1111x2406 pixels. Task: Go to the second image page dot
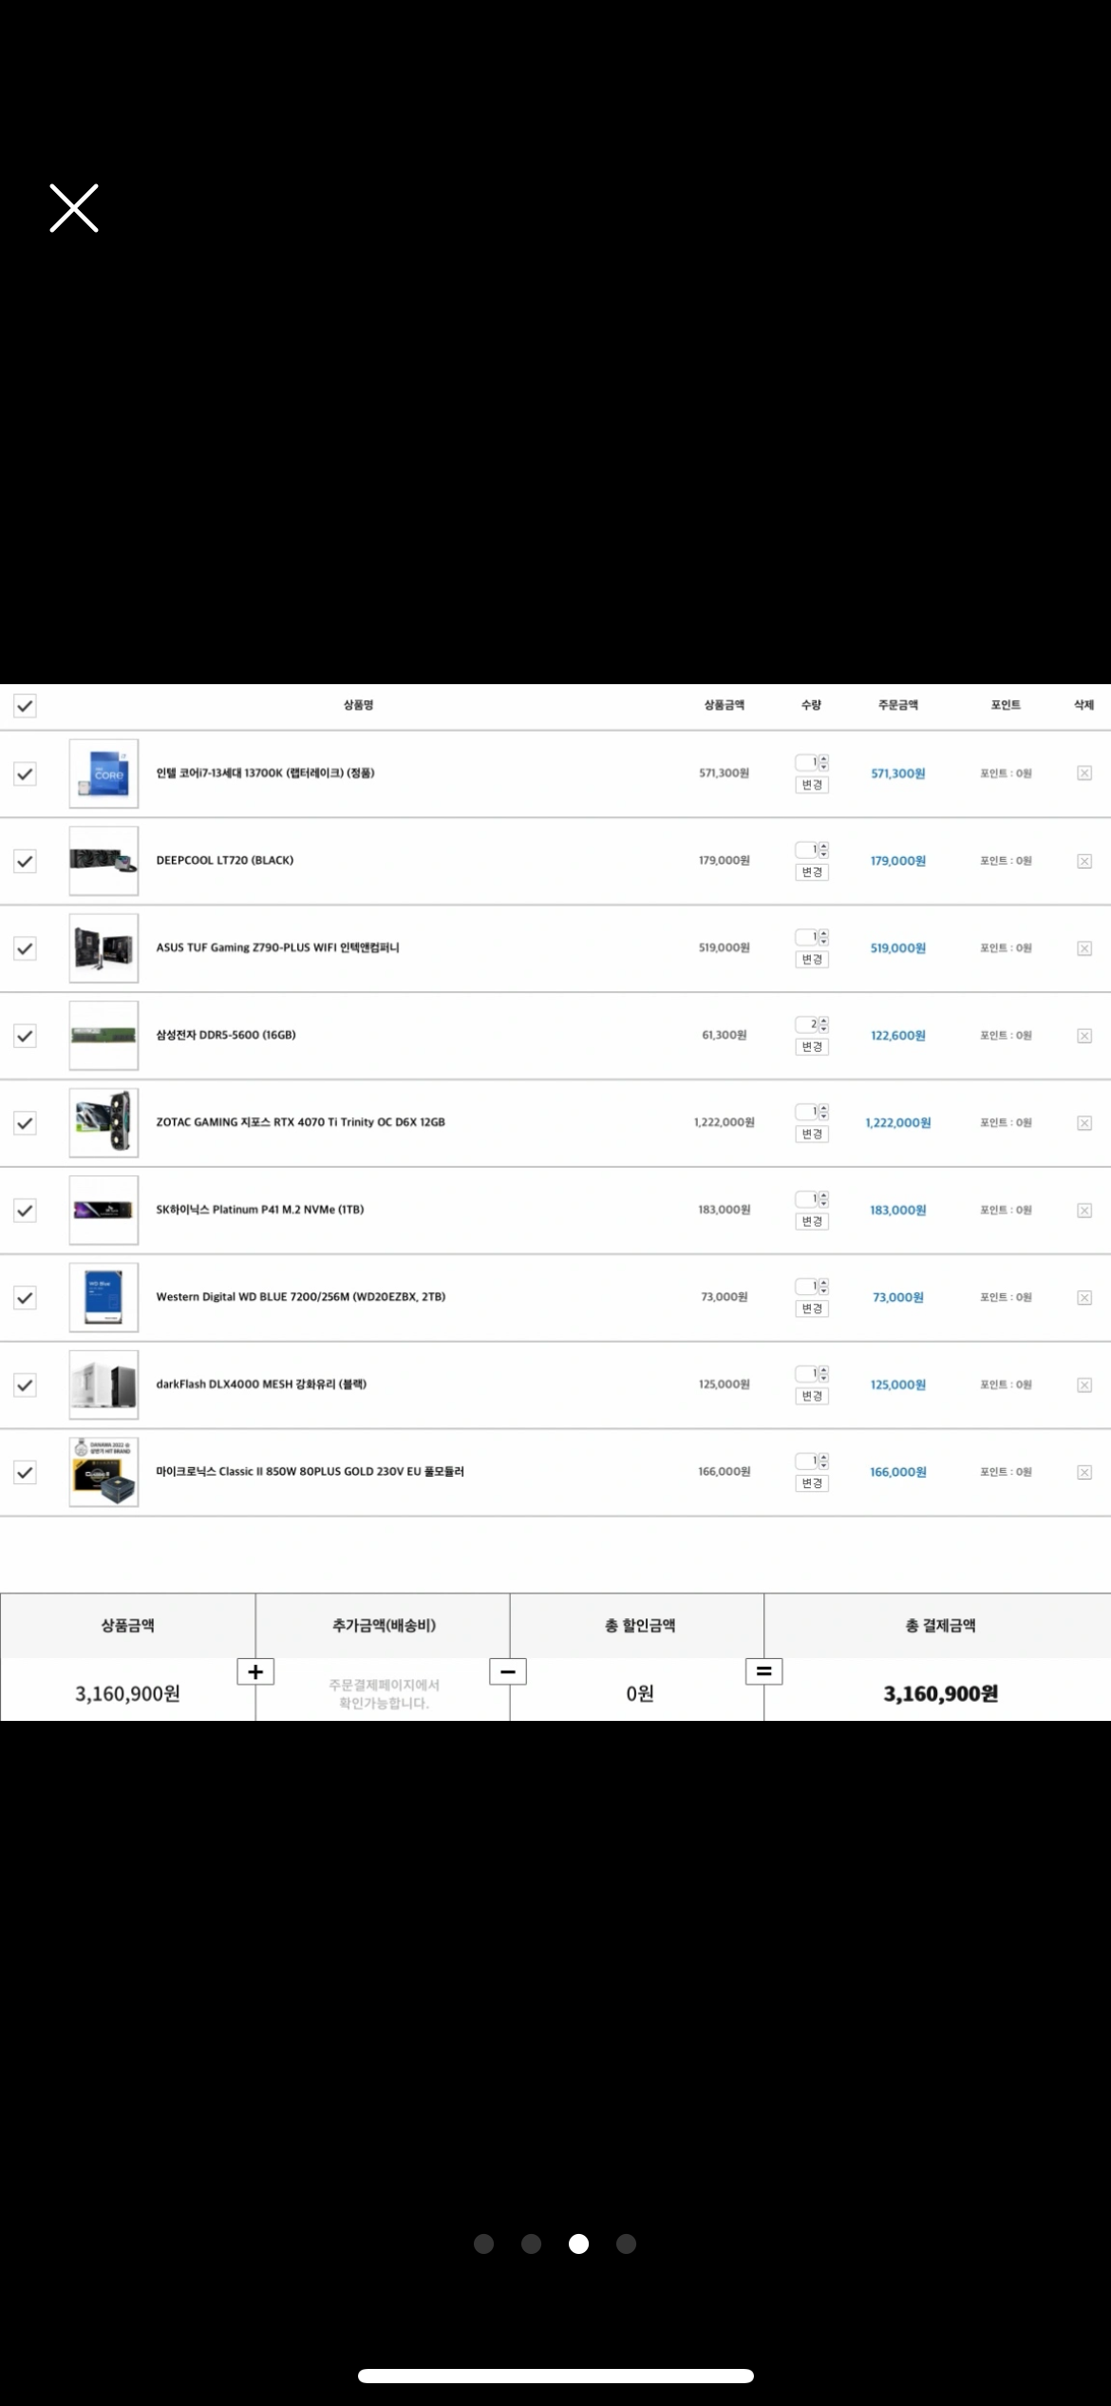(532, 2244)
